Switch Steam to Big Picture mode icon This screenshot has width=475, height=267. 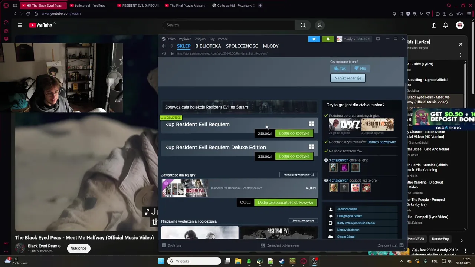click(x=378, y=39)
